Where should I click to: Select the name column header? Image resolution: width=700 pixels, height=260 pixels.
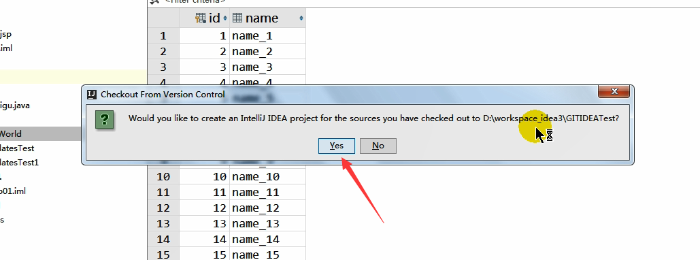click(267, 18)
